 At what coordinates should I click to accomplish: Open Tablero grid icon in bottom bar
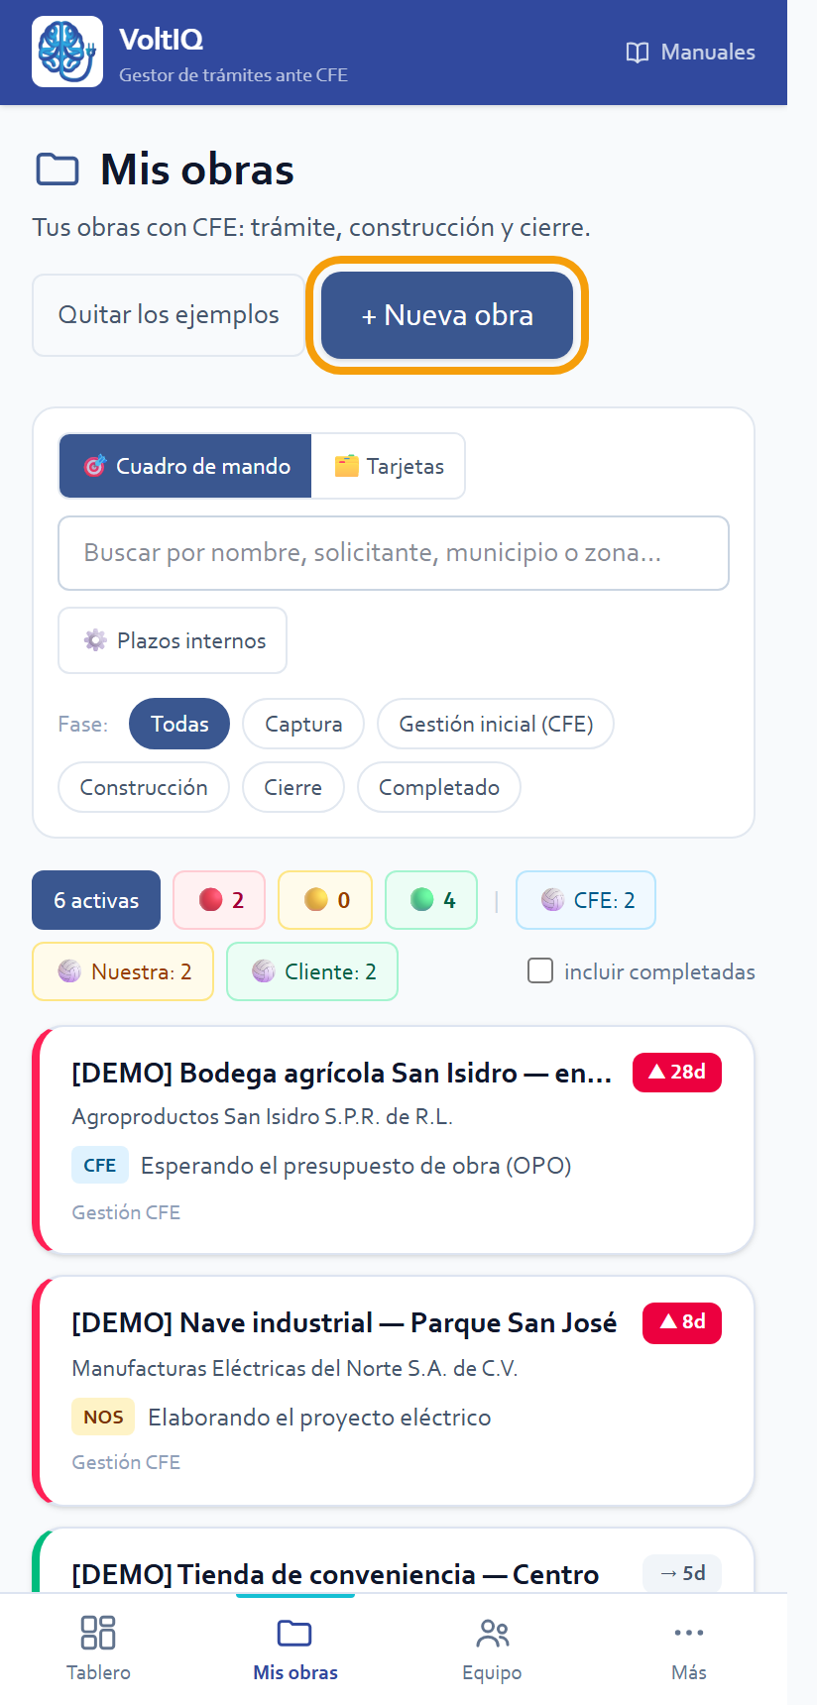(x=98, y=1632)
